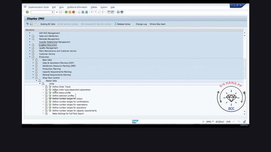Screen dimensions: 271x152
Task: Click the Where Else Used button
Action: [x=158, y=24]
